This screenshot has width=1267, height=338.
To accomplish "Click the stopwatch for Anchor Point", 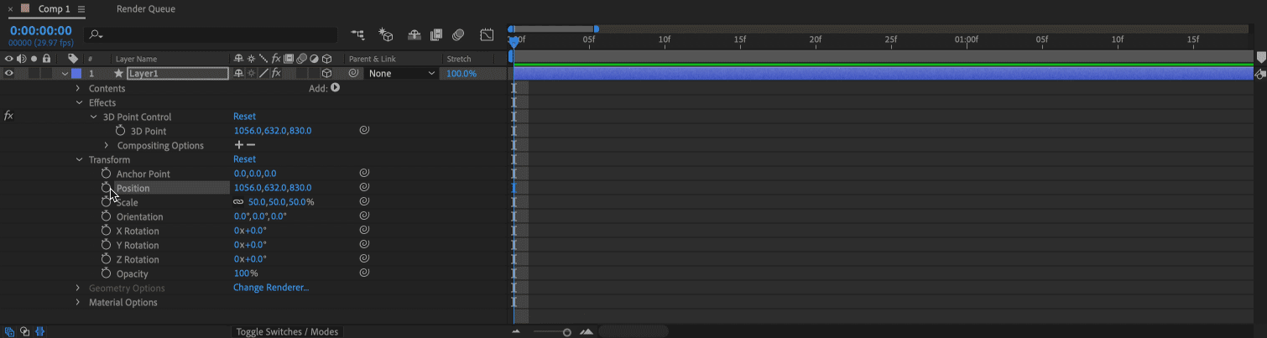I will tap(106, 174).
